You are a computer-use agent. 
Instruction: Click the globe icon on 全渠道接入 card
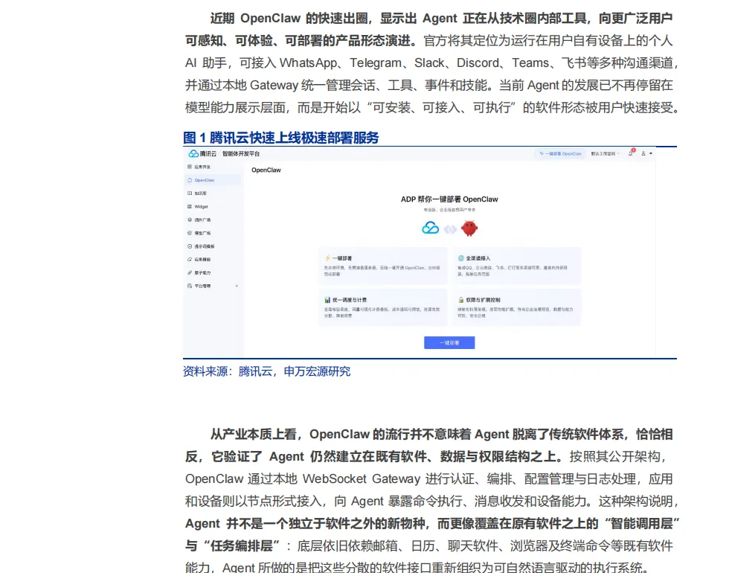pyautogui.click(x=460, y=258)
